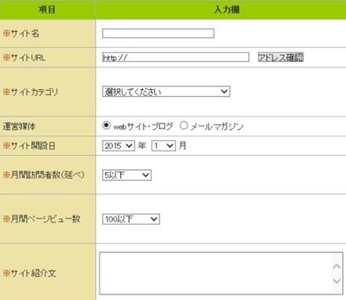Select the webサイト・ブログ radio button
This screenshot has height=300, width=346.
(107, 125)
